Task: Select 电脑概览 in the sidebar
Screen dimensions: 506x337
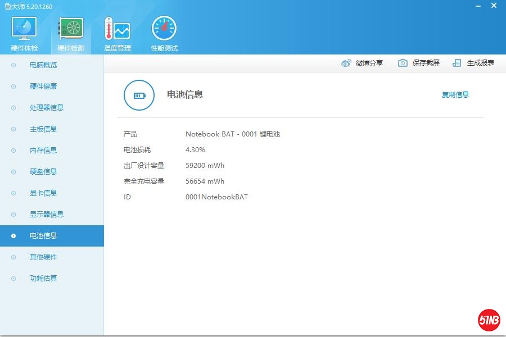Action: (43, 65)
